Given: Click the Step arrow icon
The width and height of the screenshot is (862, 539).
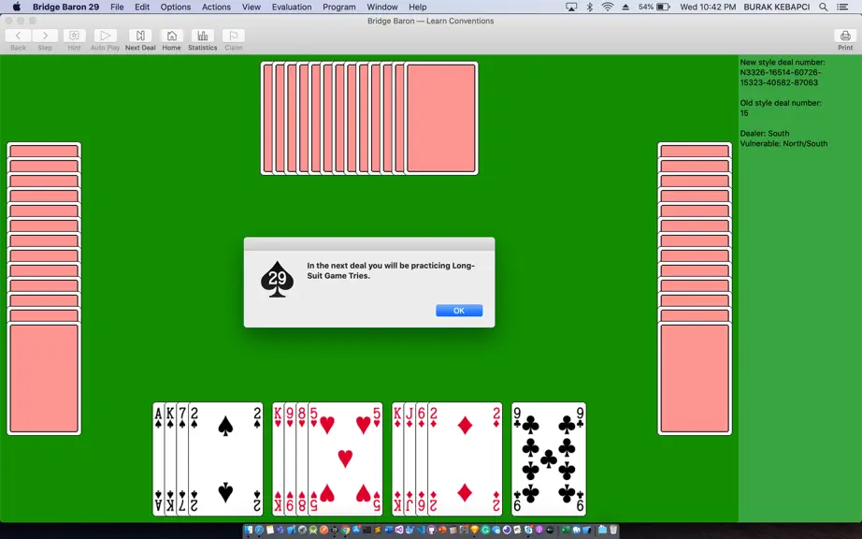Looking at the screenshot, I should coord(45,36).
